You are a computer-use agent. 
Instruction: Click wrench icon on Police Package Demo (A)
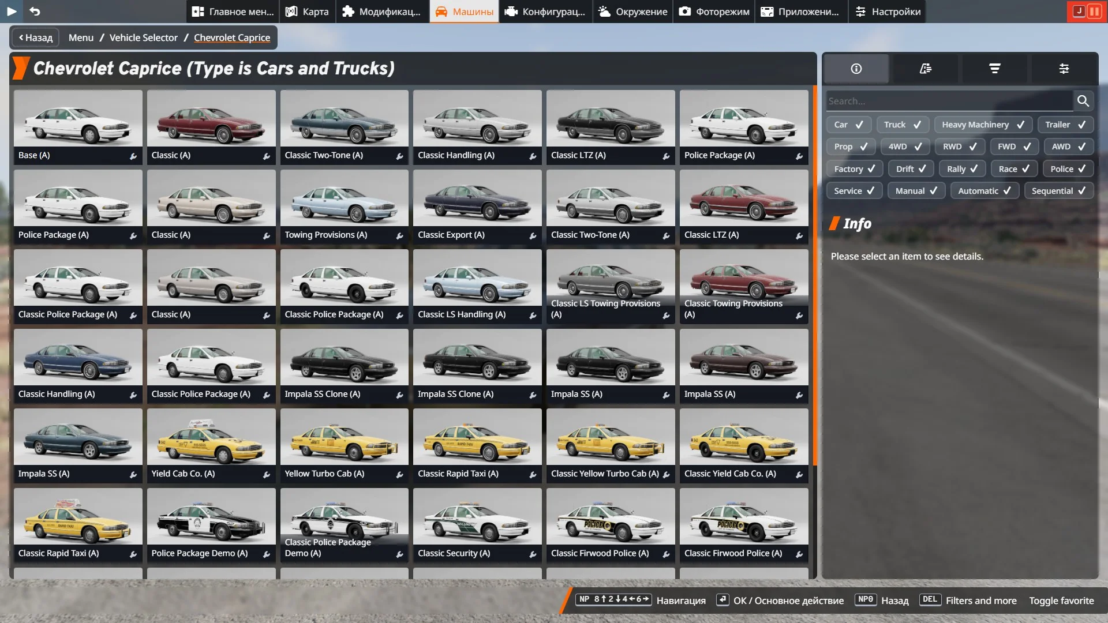point(267,554)
